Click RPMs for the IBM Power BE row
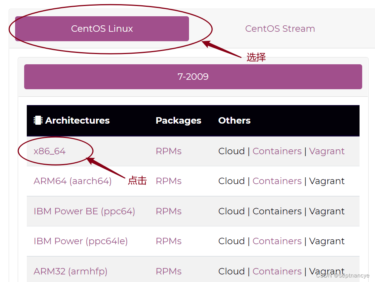 coord(168,211)
